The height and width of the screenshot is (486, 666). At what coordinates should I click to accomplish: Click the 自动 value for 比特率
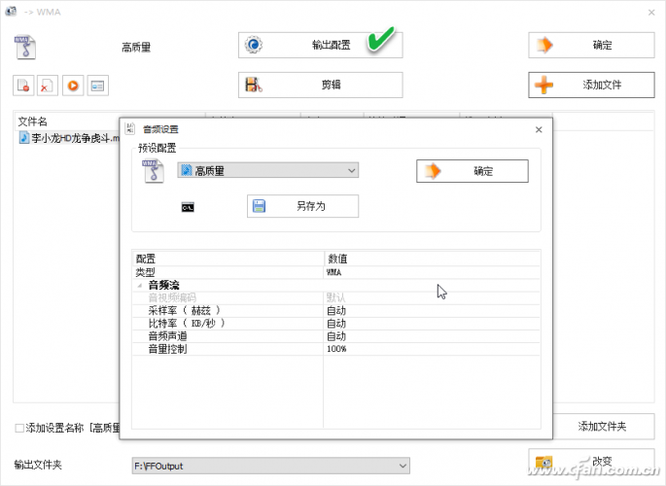point(432,324)
